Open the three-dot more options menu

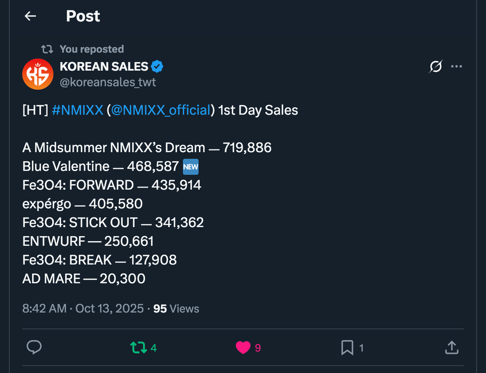pos(456,67)
